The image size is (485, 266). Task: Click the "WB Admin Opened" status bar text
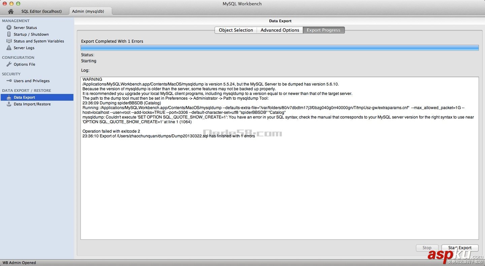(19, 263)
